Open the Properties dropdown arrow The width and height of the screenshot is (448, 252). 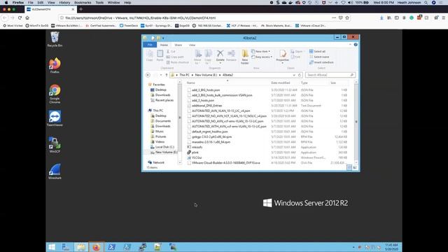(x=282, y=63)
